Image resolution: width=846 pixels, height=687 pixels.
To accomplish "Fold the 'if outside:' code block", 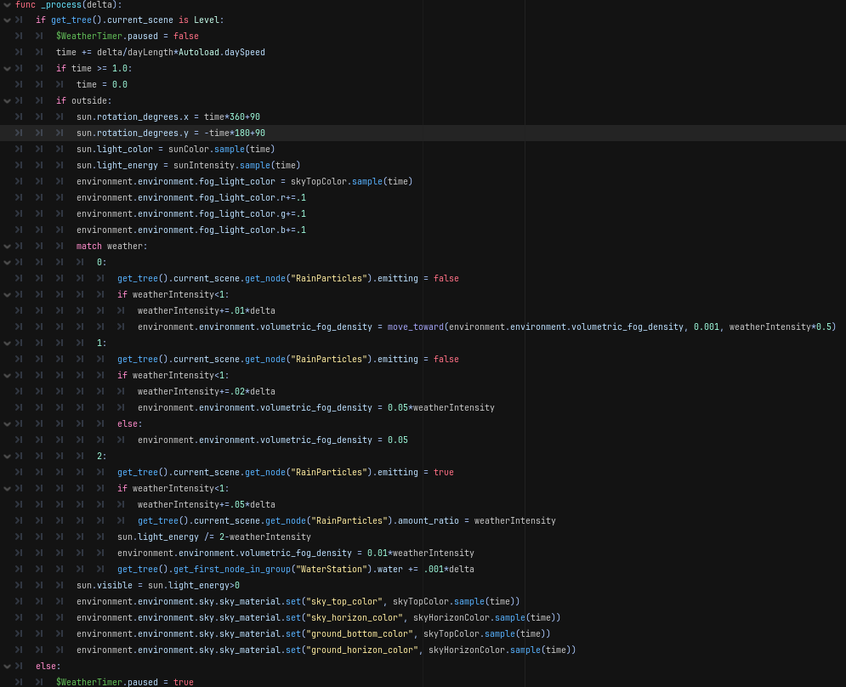I will [7, 100].
